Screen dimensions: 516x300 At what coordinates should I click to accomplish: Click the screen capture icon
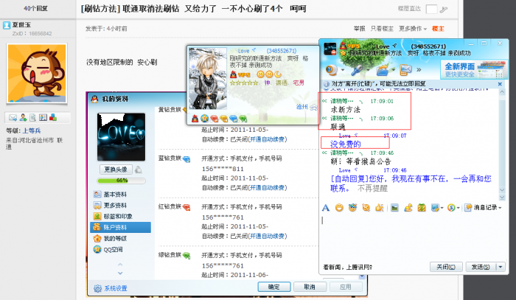pos(435,208)
